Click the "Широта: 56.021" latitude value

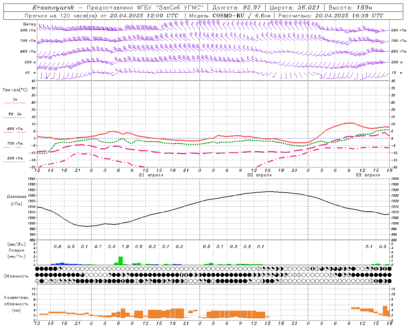tap(294, 8)
